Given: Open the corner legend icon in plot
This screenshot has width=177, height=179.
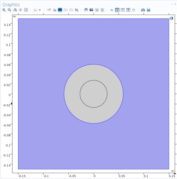Looking at the screenshot, I should click(x=171, y=18).
